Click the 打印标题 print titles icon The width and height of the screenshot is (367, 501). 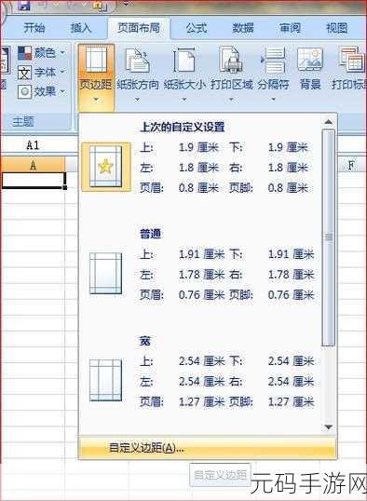[352, 60]
